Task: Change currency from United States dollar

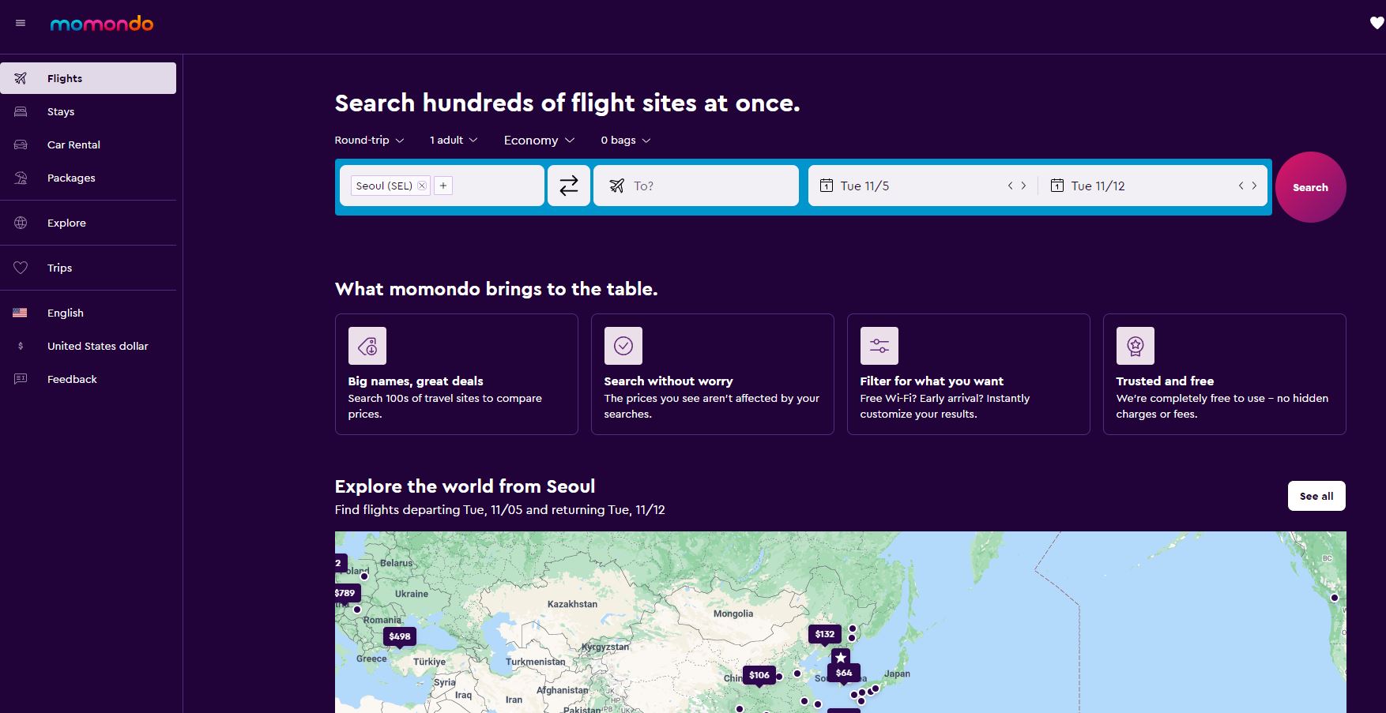Action: [88, 346]
